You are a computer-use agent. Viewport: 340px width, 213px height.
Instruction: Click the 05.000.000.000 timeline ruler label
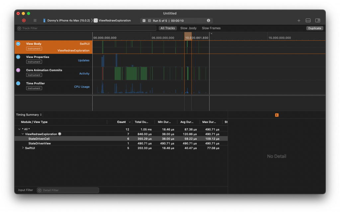pyautogui.click(x=163, y=38)
